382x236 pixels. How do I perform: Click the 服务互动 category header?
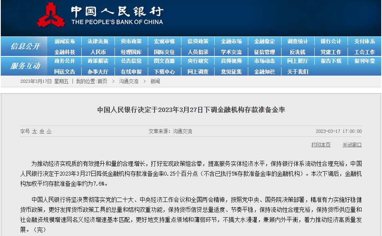point(25,66)
